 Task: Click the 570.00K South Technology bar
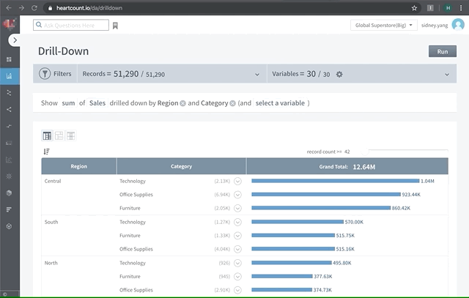(x=298, y=222)
